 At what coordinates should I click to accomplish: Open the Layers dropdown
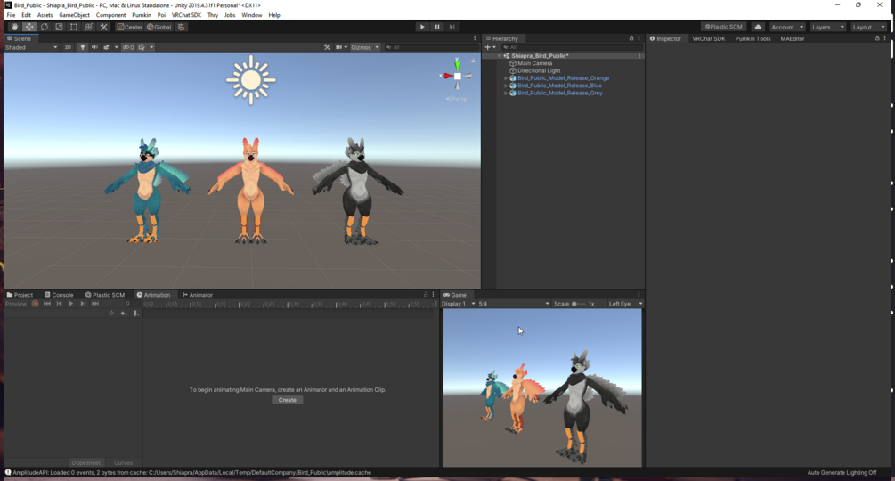[827, 27]
